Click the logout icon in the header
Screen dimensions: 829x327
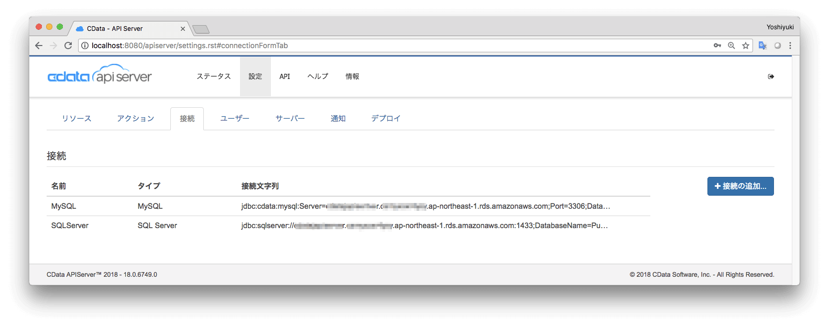[771, 76]
